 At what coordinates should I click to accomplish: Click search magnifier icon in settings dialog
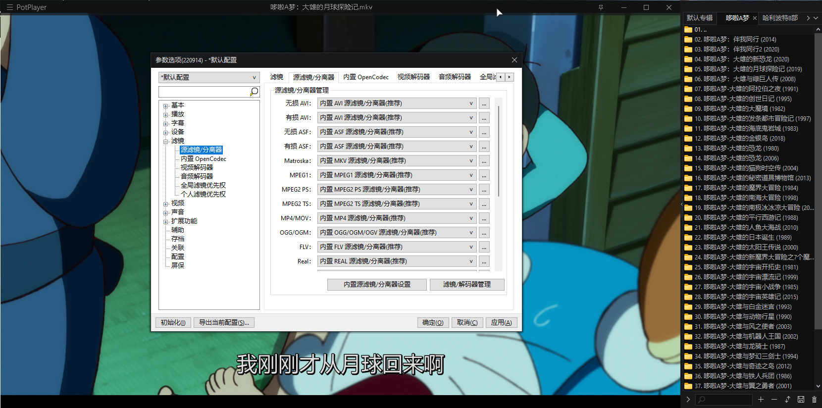[254, 92]
